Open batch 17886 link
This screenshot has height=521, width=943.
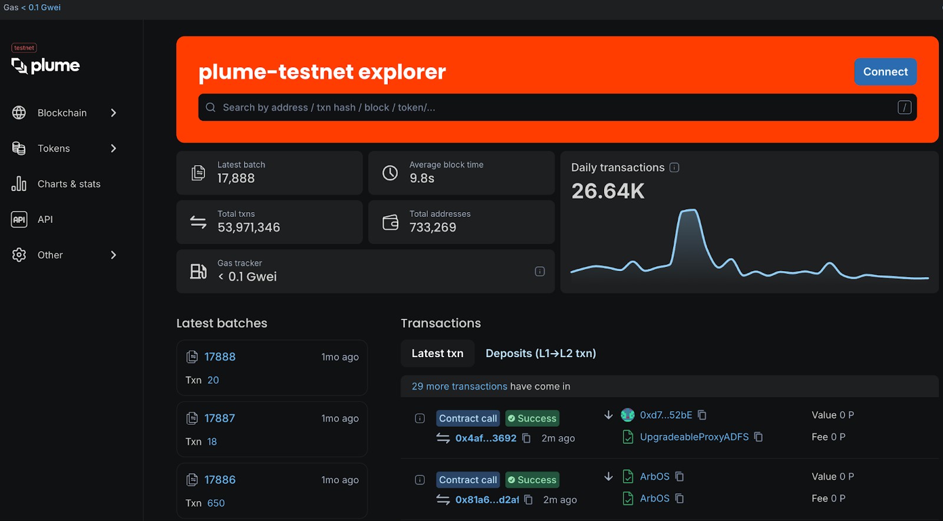(x=220, y=480)
